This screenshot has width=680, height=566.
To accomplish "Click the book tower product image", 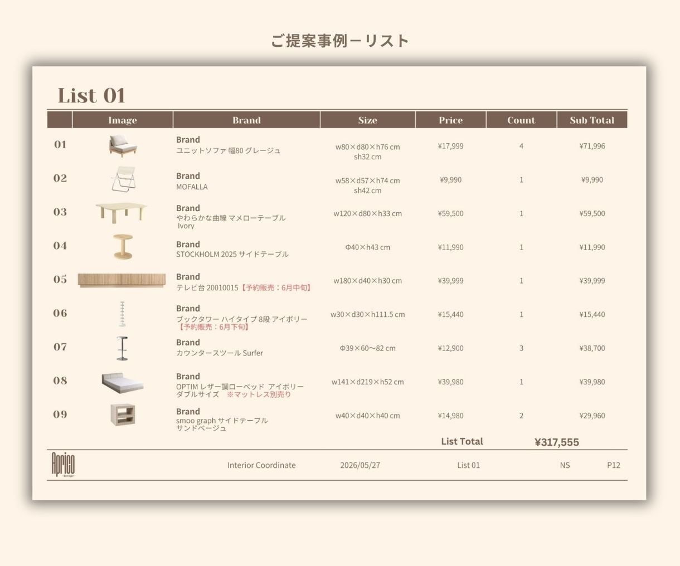I will click(122, 314).
